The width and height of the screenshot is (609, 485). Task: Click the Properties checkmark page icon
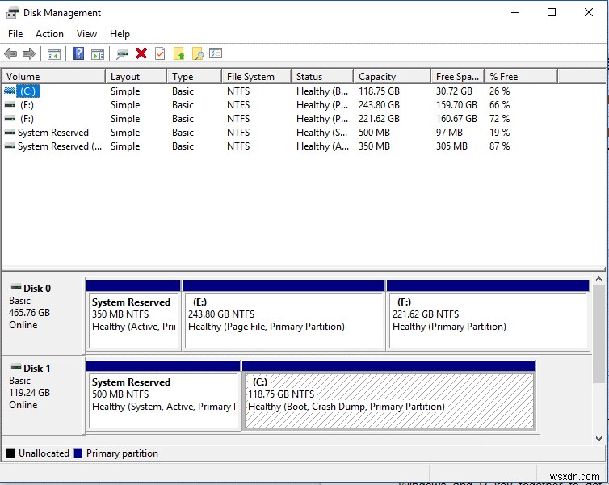(x=160, y=54)
